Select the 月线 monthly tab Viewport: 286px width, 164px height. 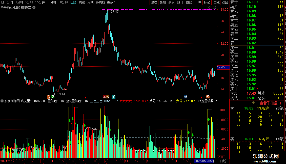[90, 2]
